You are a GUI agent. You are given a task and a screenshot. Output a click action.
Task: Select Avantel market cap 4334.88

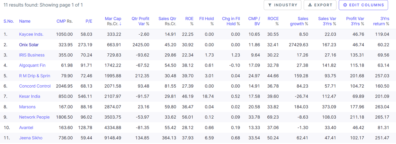pyautogui.click(x=113, y=128)
